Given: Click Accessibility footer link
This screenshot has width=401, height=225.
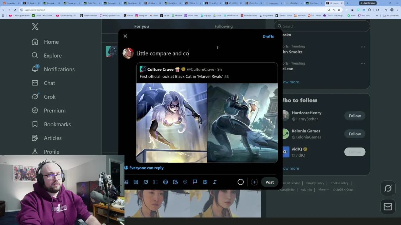Looking at the screenshot, I should click(286, 190).
